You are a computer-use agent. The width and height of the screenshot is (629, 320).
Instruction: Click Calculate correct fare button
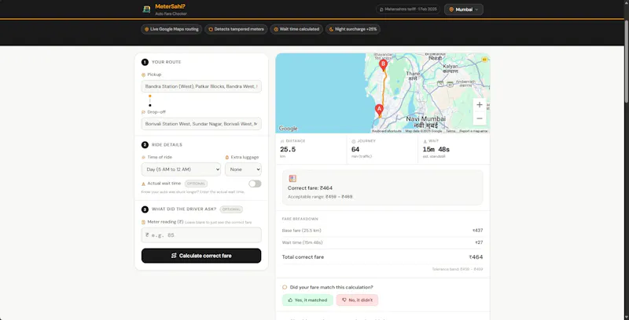click(201, 256)
